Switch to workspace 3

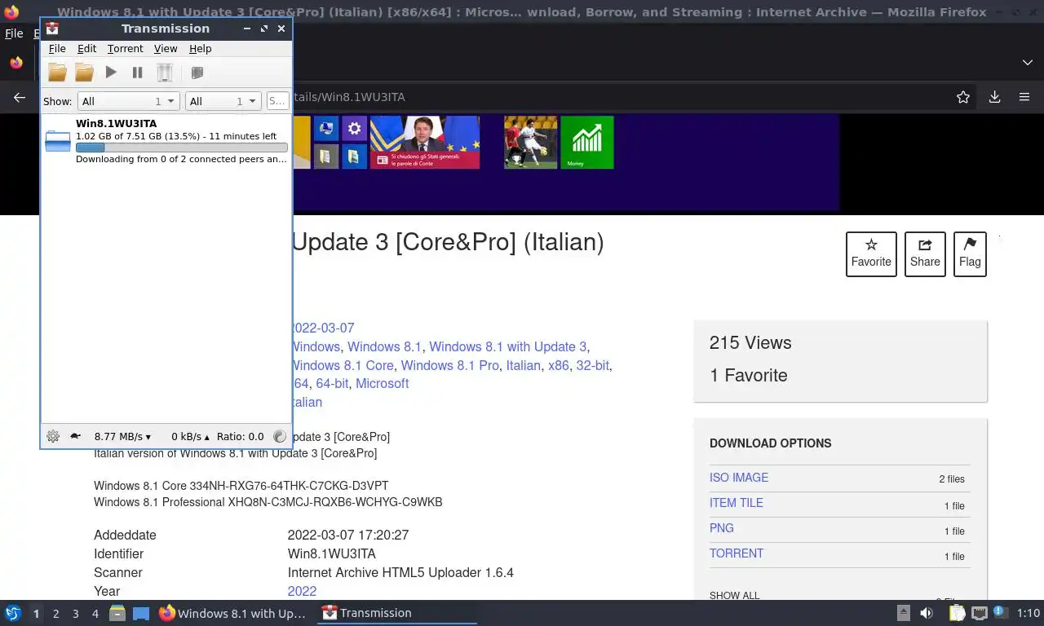pos(75,613)
